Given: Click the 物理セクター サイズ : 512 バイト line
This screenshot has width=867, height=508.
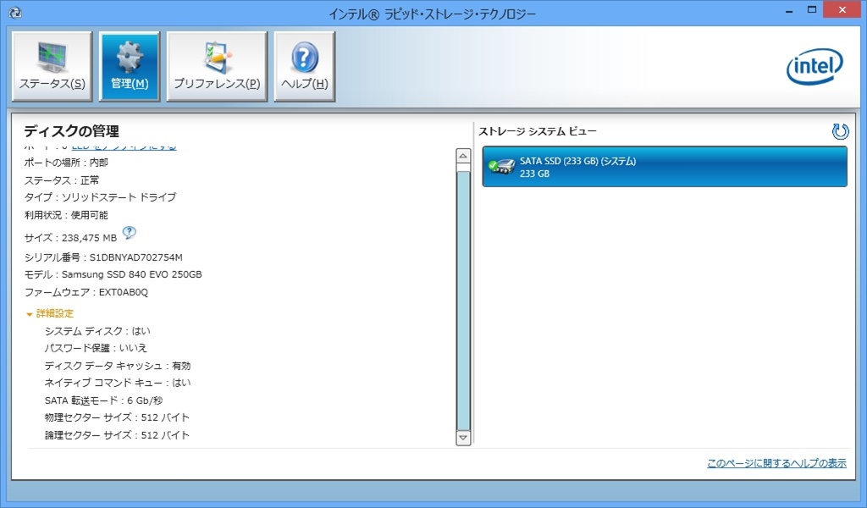Looking at the screenshot, I should [x=117, y=417].
